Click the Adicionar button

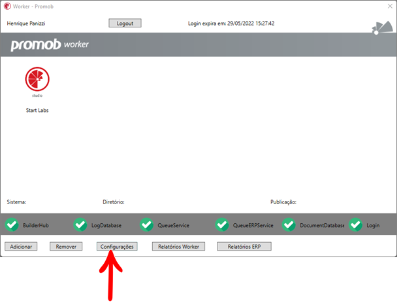tap(21, 246)
